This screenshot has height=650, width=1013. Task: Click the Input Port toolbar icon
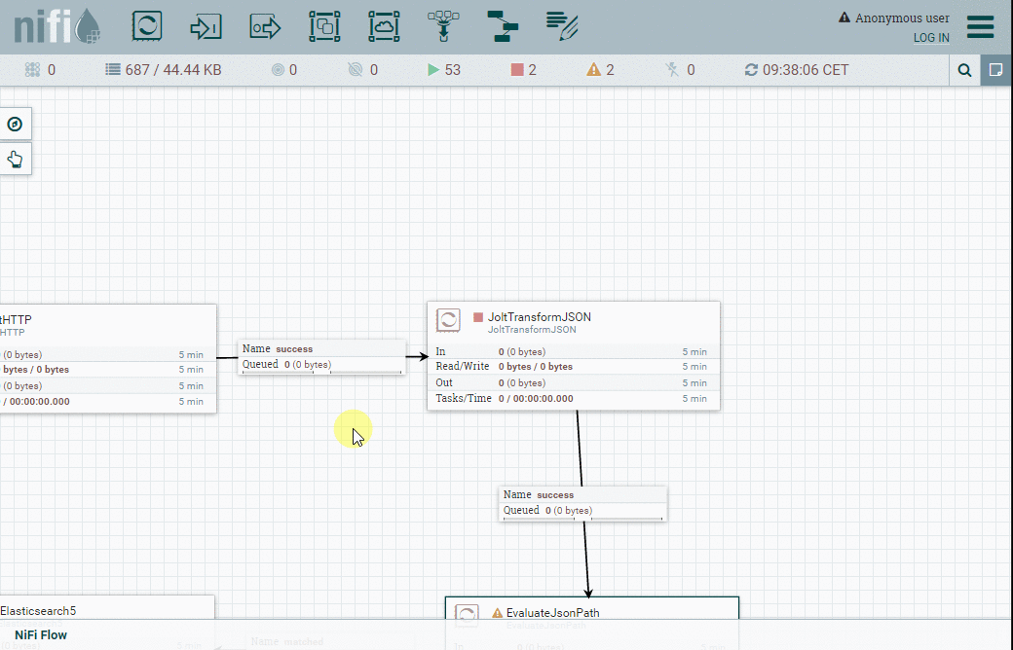click(x=205, y=26)
